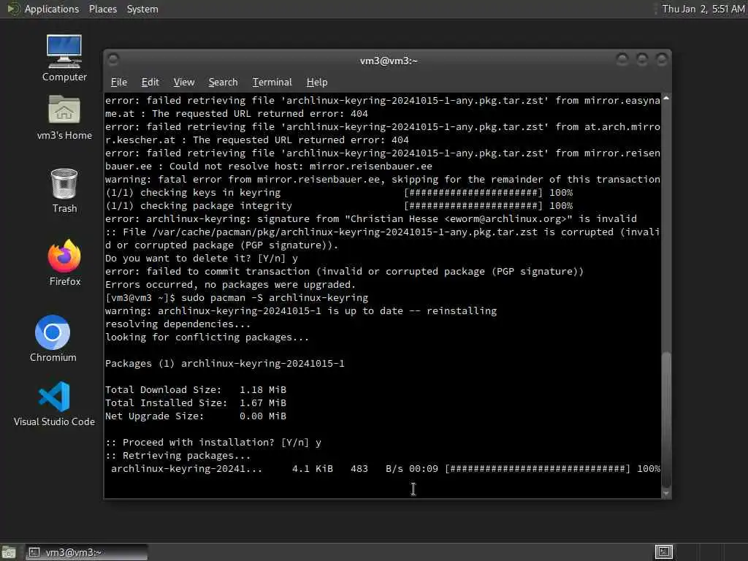Open the Search menu in terminal

coord(223,82)
